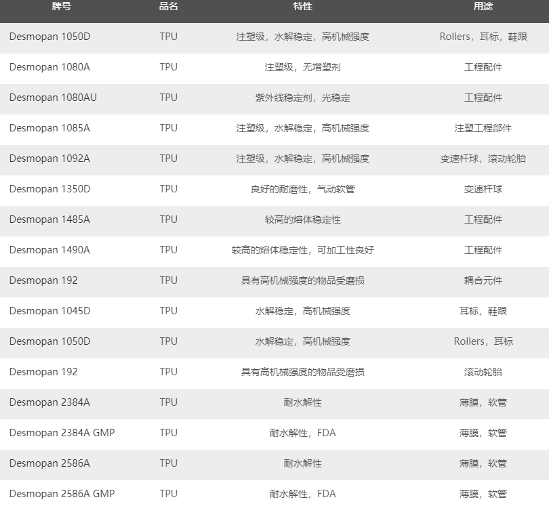The width and height of the screenshot is (549, 506).
Task: Select the 注塑级，无增塑剂 feature text
Action: click(302, 67)
